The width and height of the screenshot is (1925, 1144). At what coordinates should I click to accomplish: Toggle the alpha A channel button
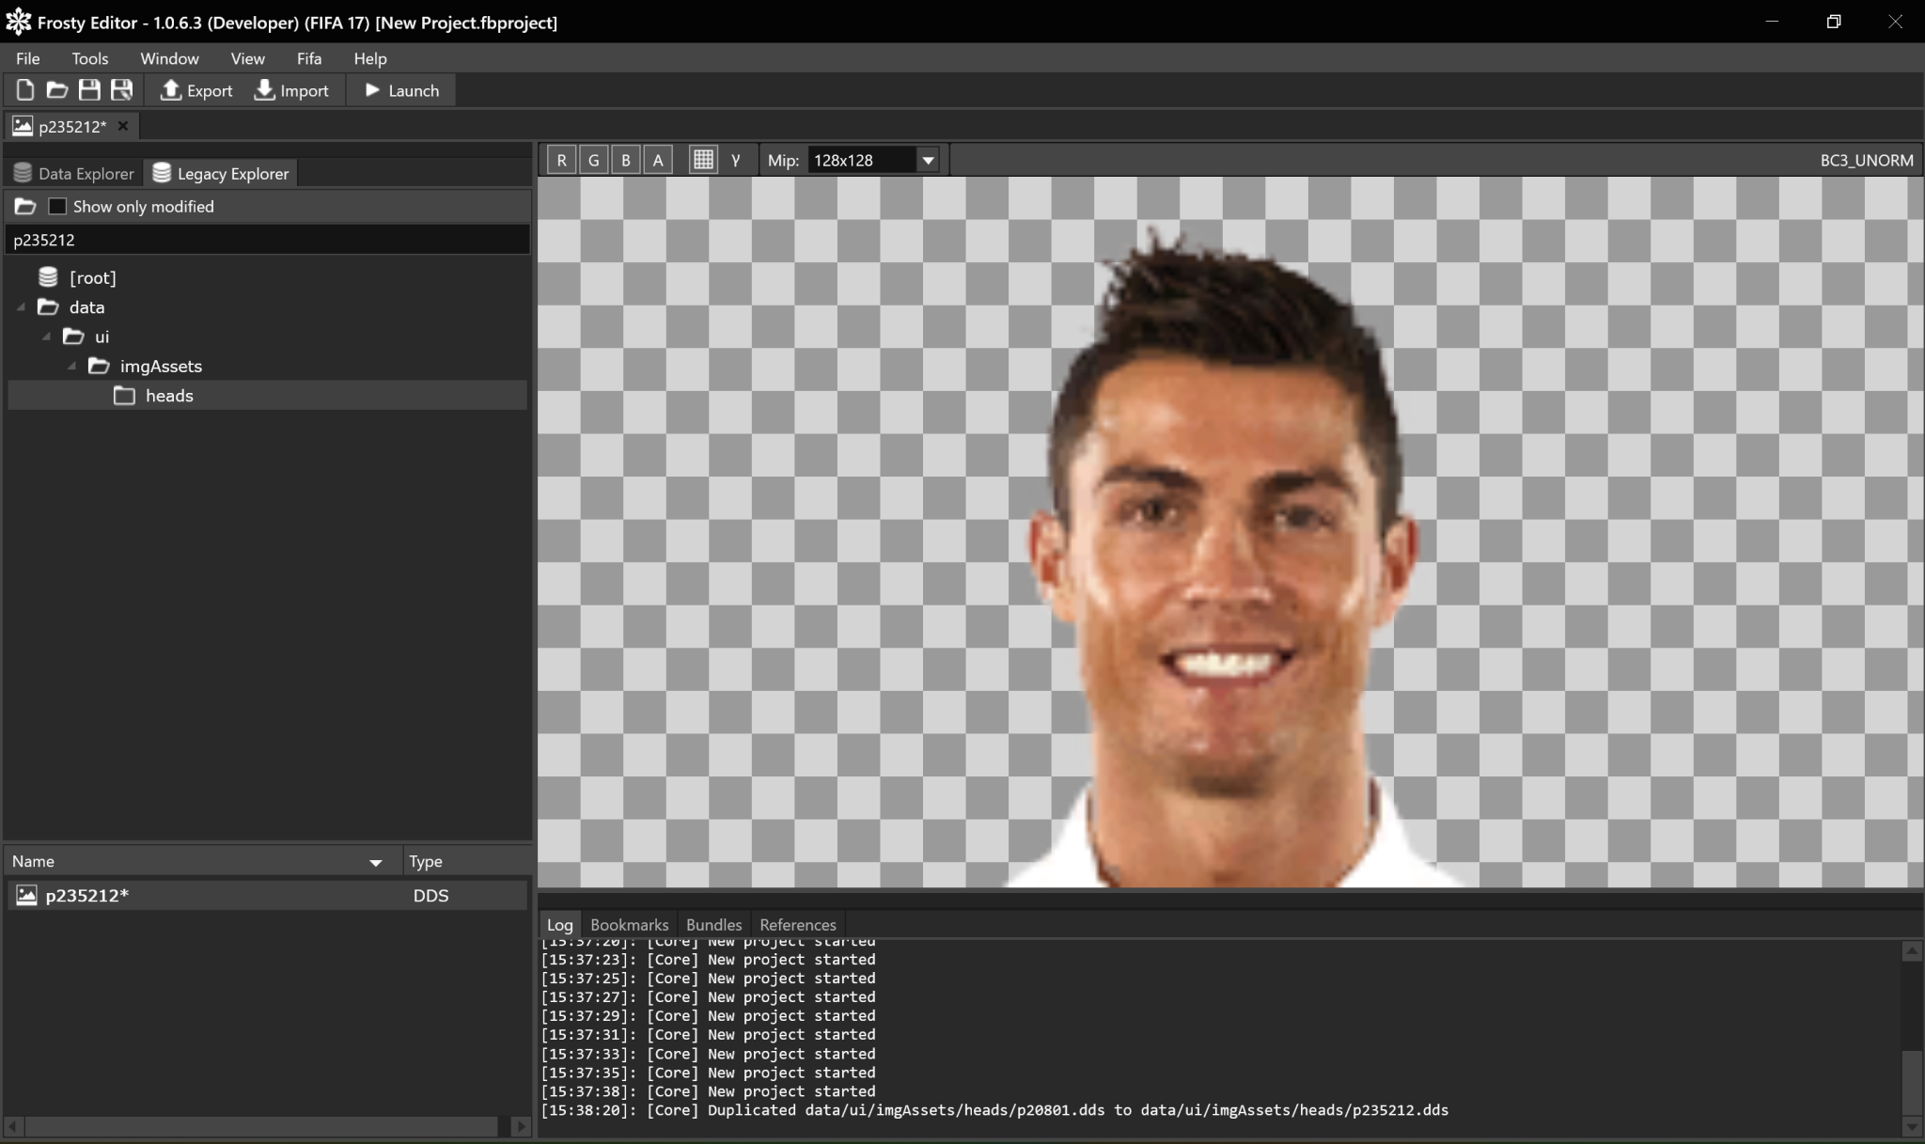[x=658, y=160]
